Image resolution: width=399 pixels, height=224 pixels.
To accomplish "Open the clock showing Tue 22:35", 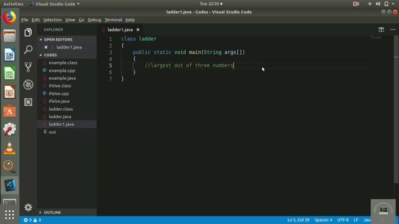I will tap(211, 4).
